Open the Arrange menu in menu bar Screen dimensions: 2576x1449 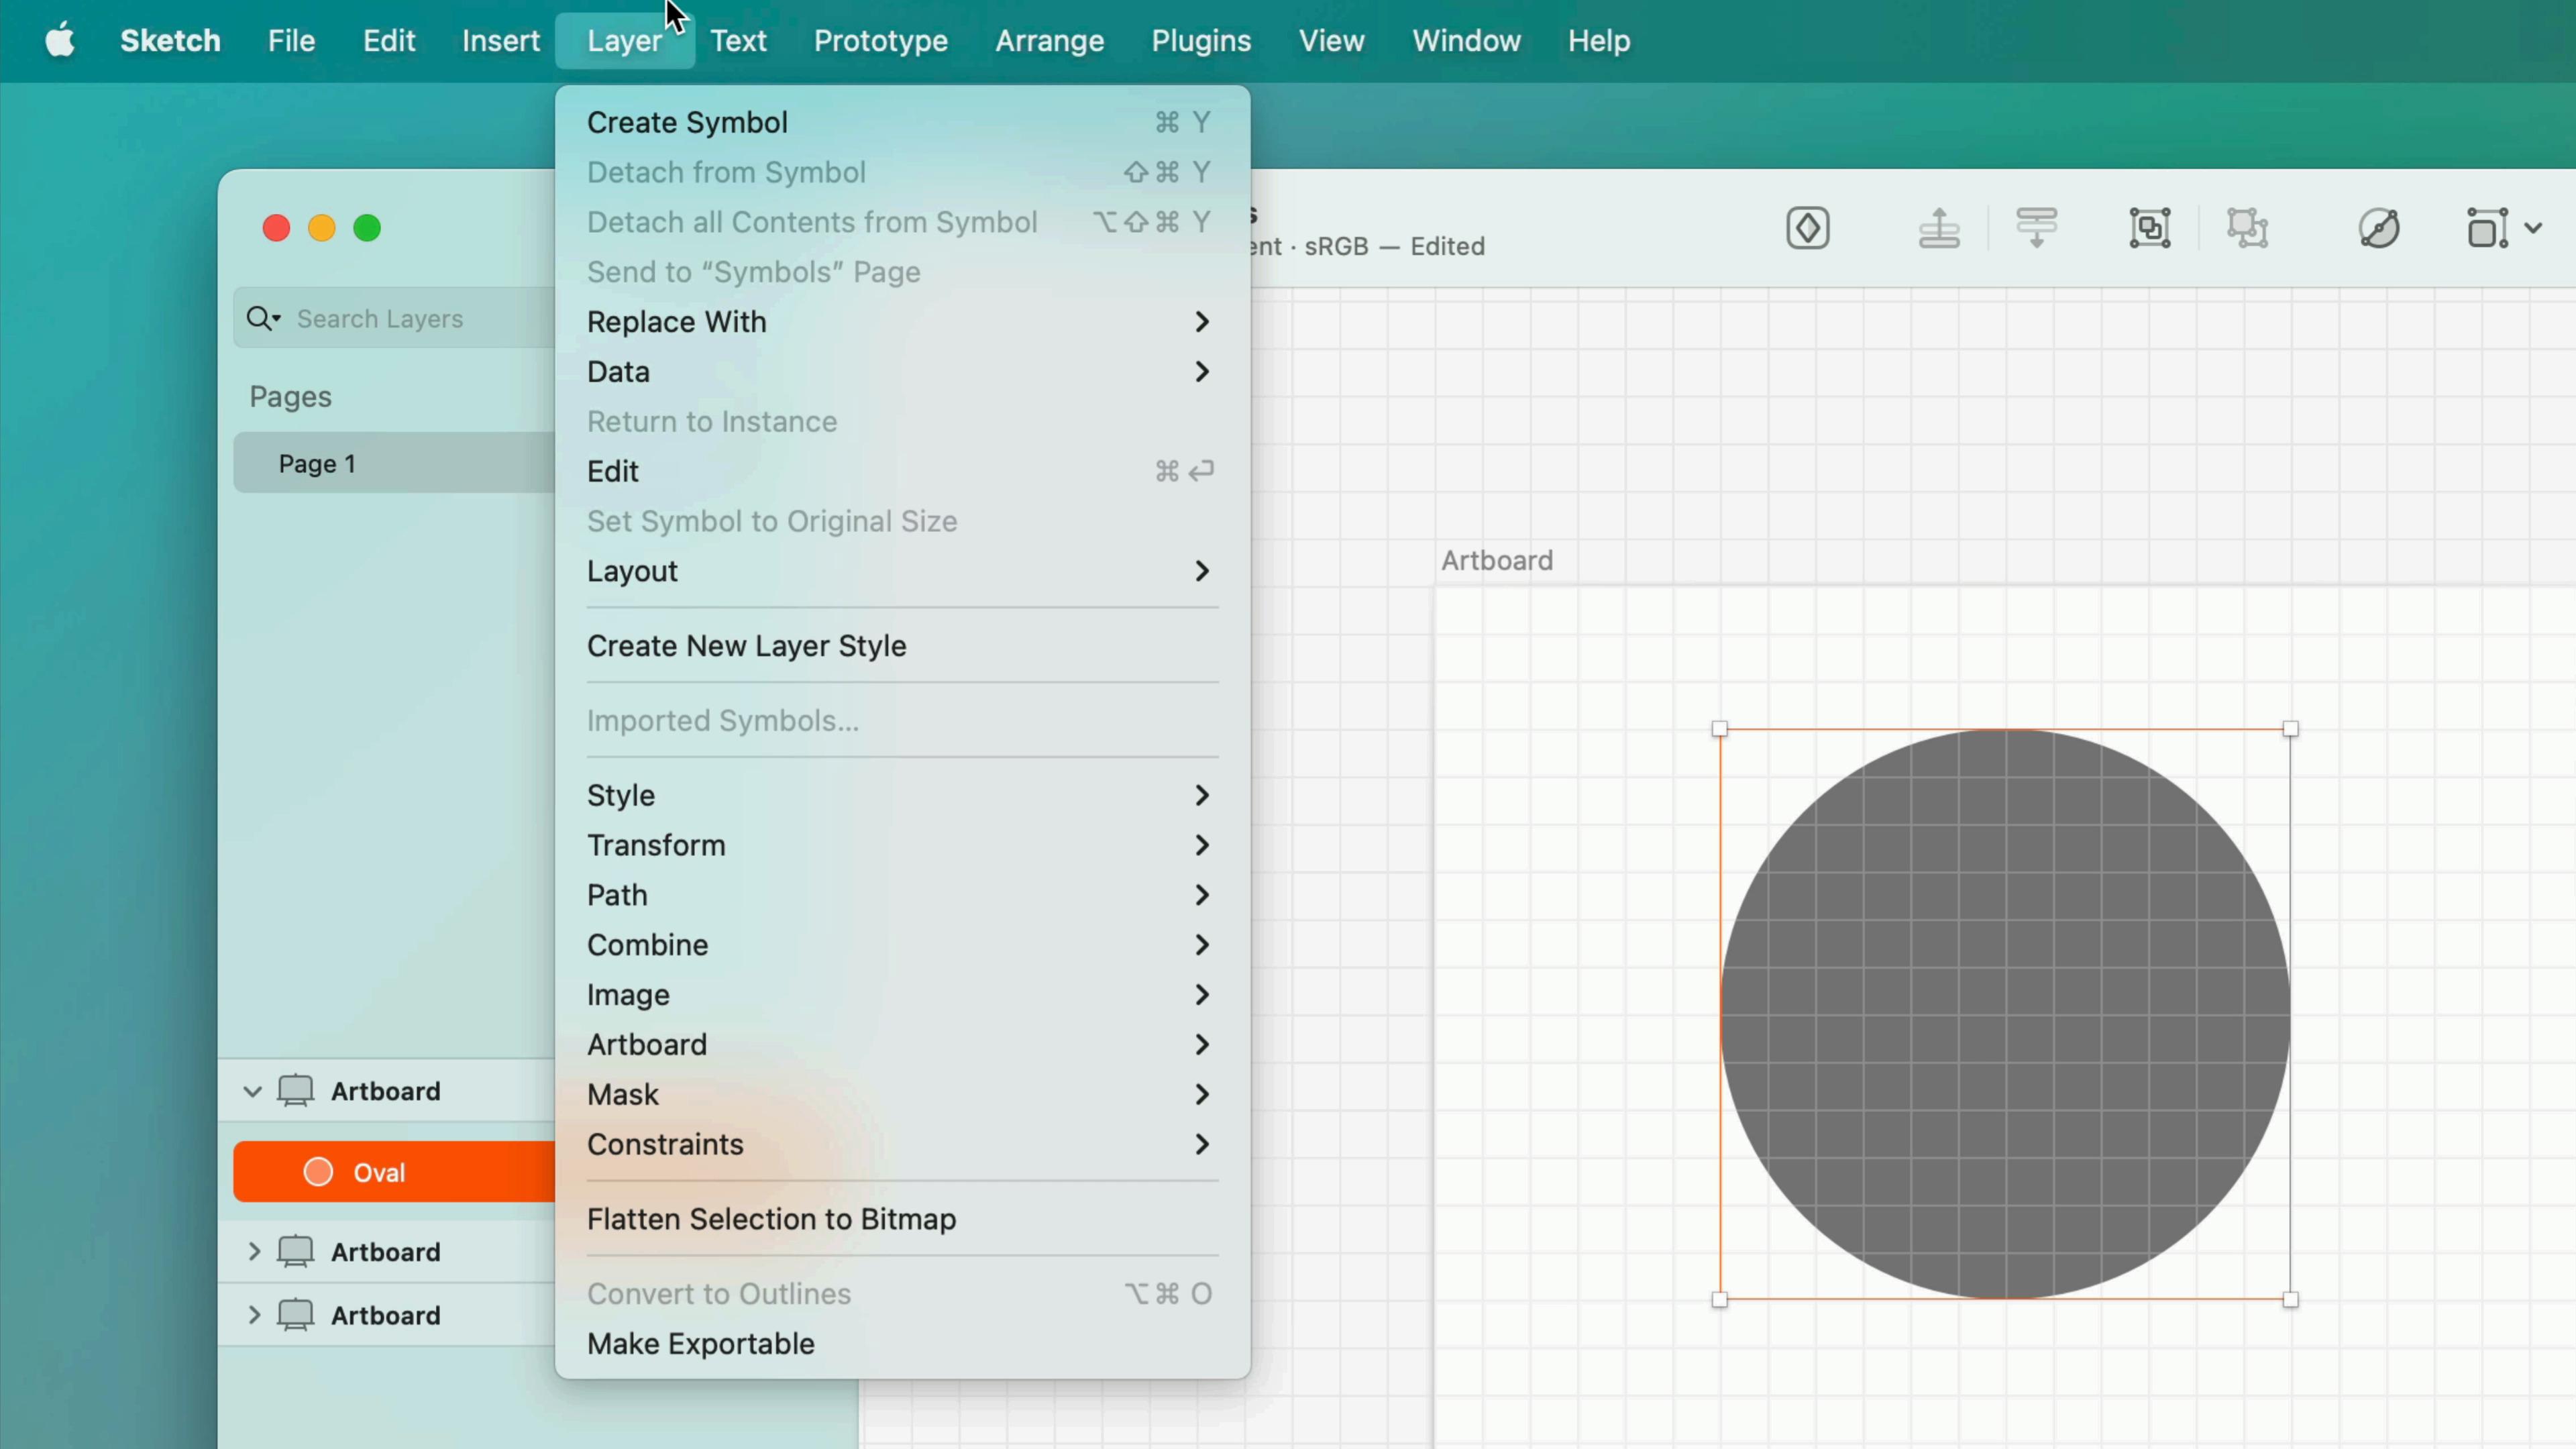(x=1049, y=41)
